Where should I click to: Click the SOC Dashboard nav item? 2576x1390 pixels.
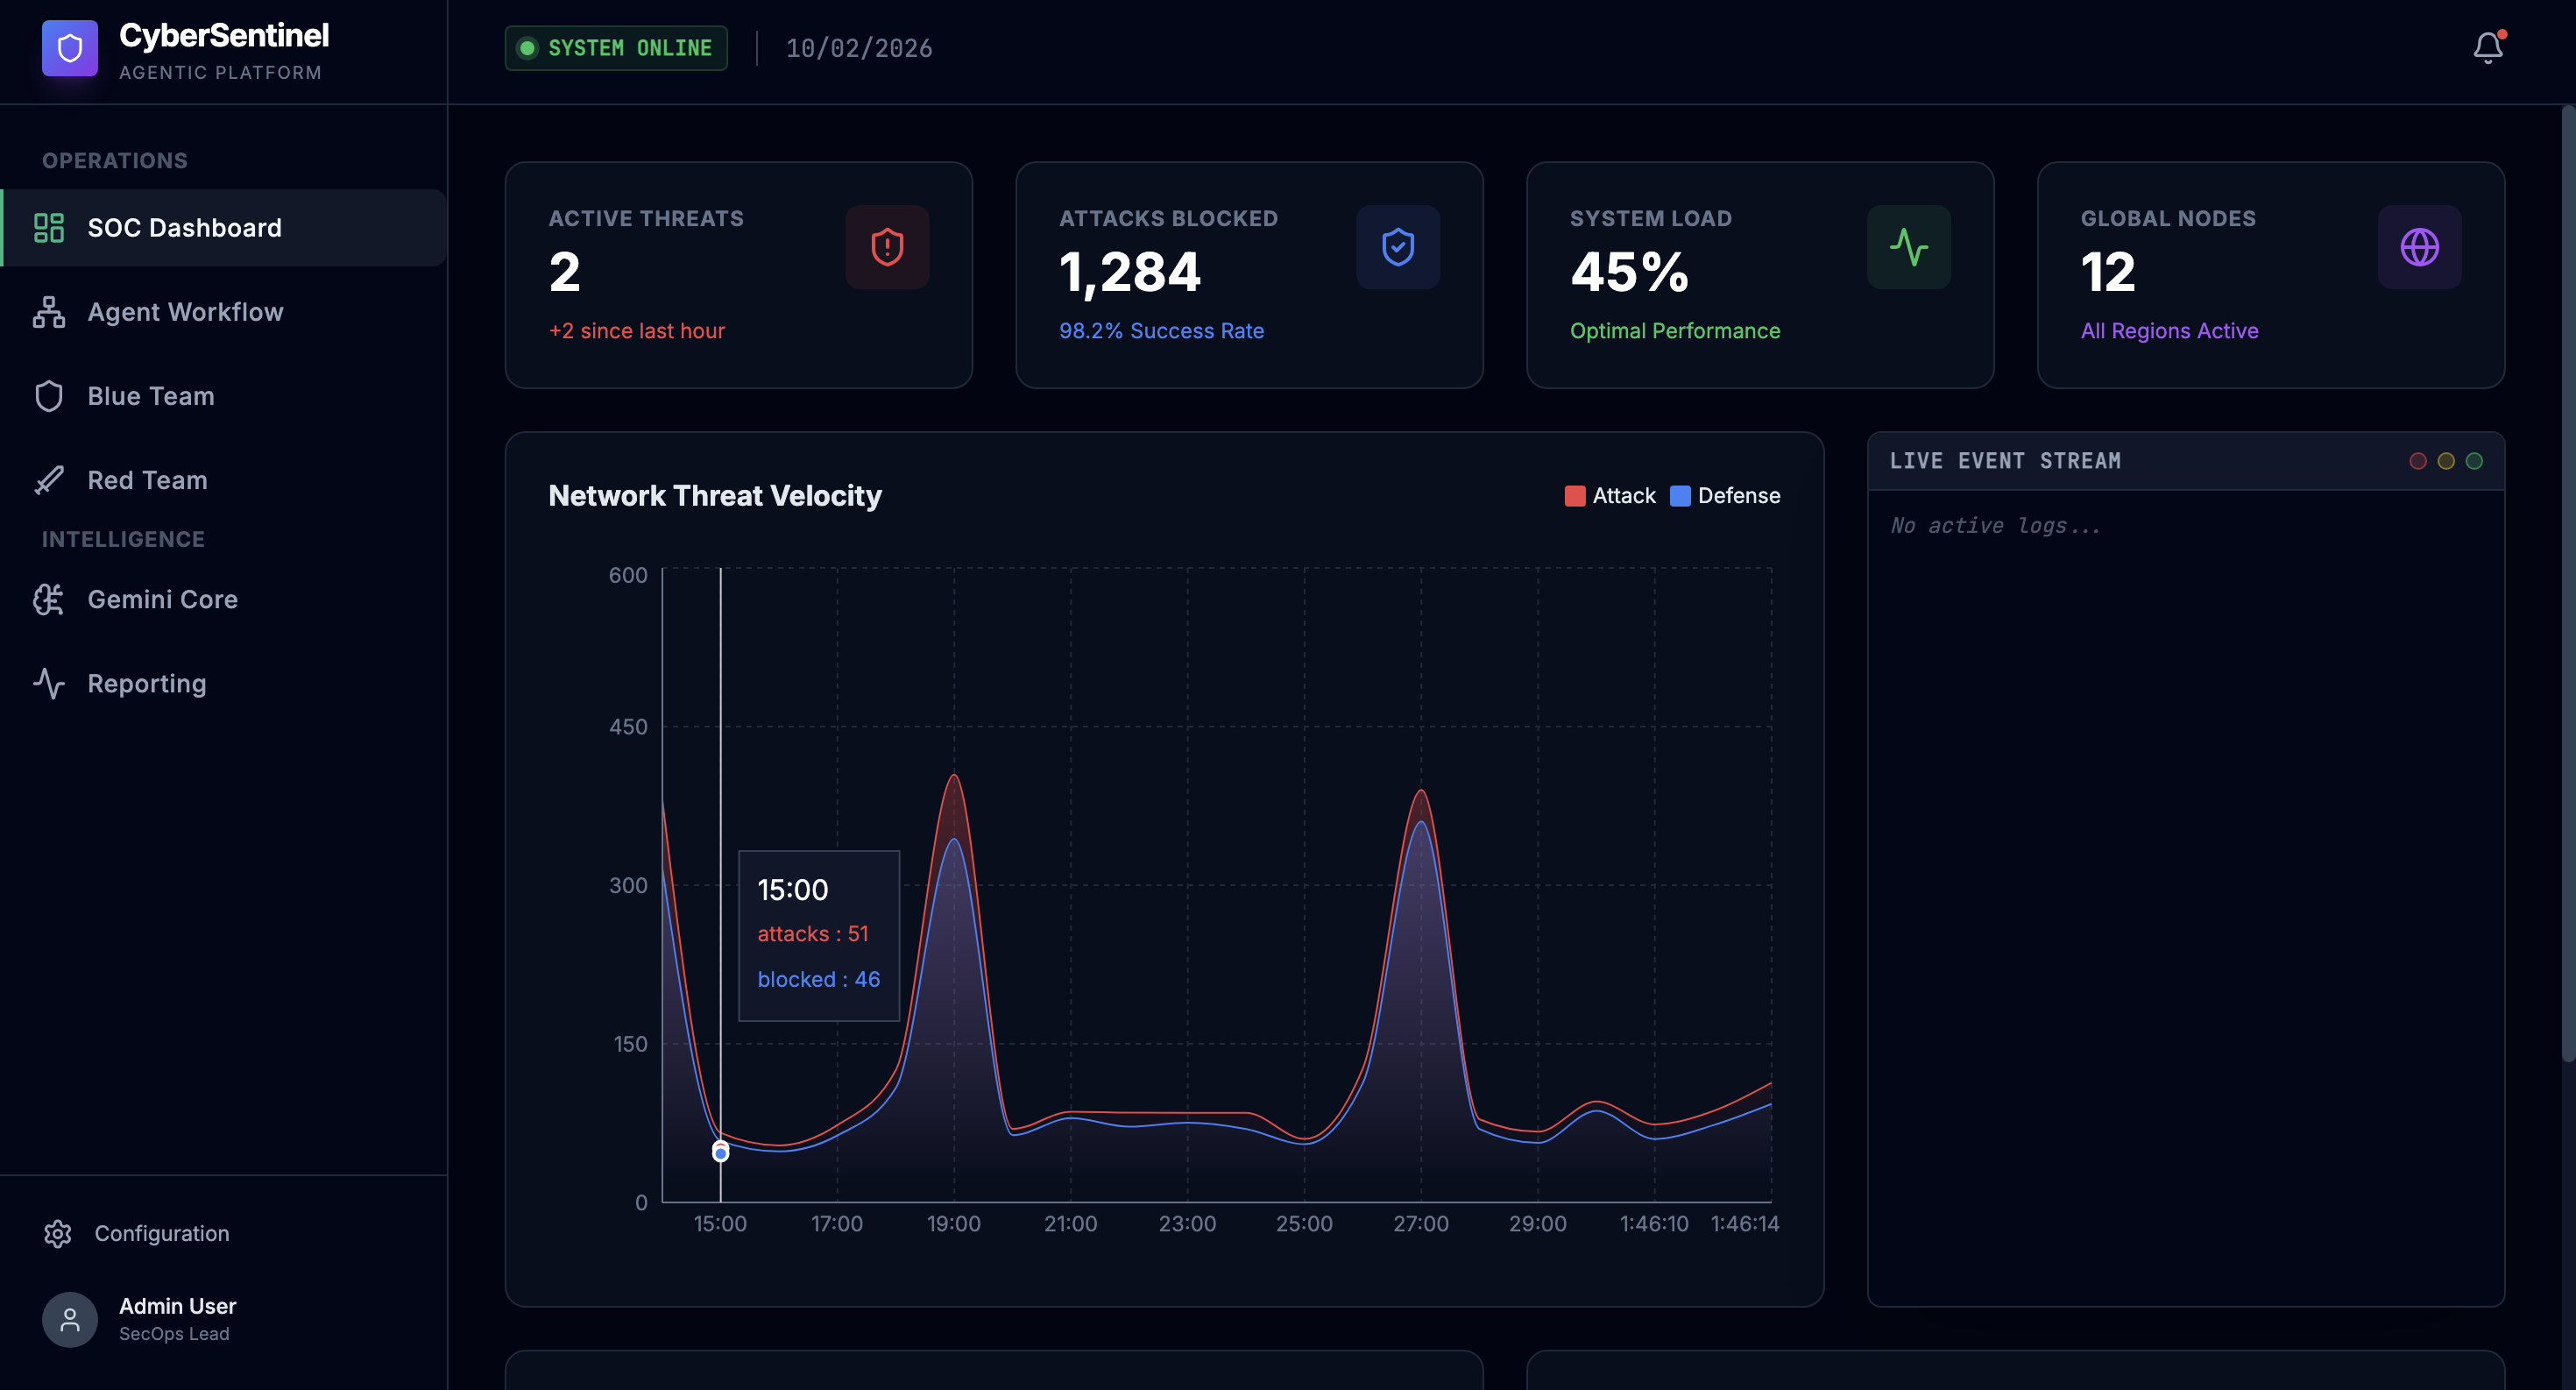[184, 228]
